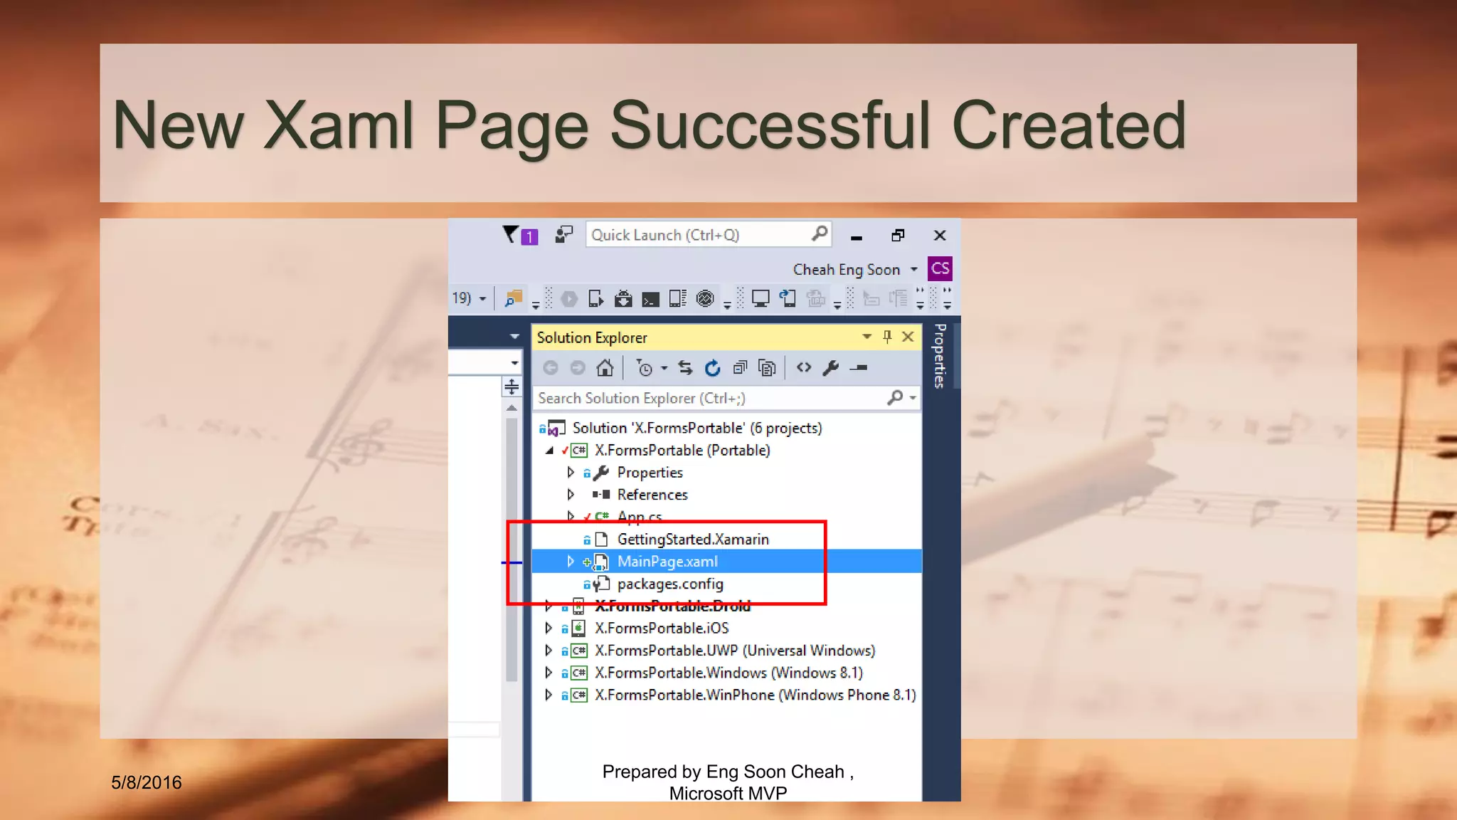Click the Home icon in Solution Explorer
The width and height of the screenshot is (1457, 820).
click(605, 368)
